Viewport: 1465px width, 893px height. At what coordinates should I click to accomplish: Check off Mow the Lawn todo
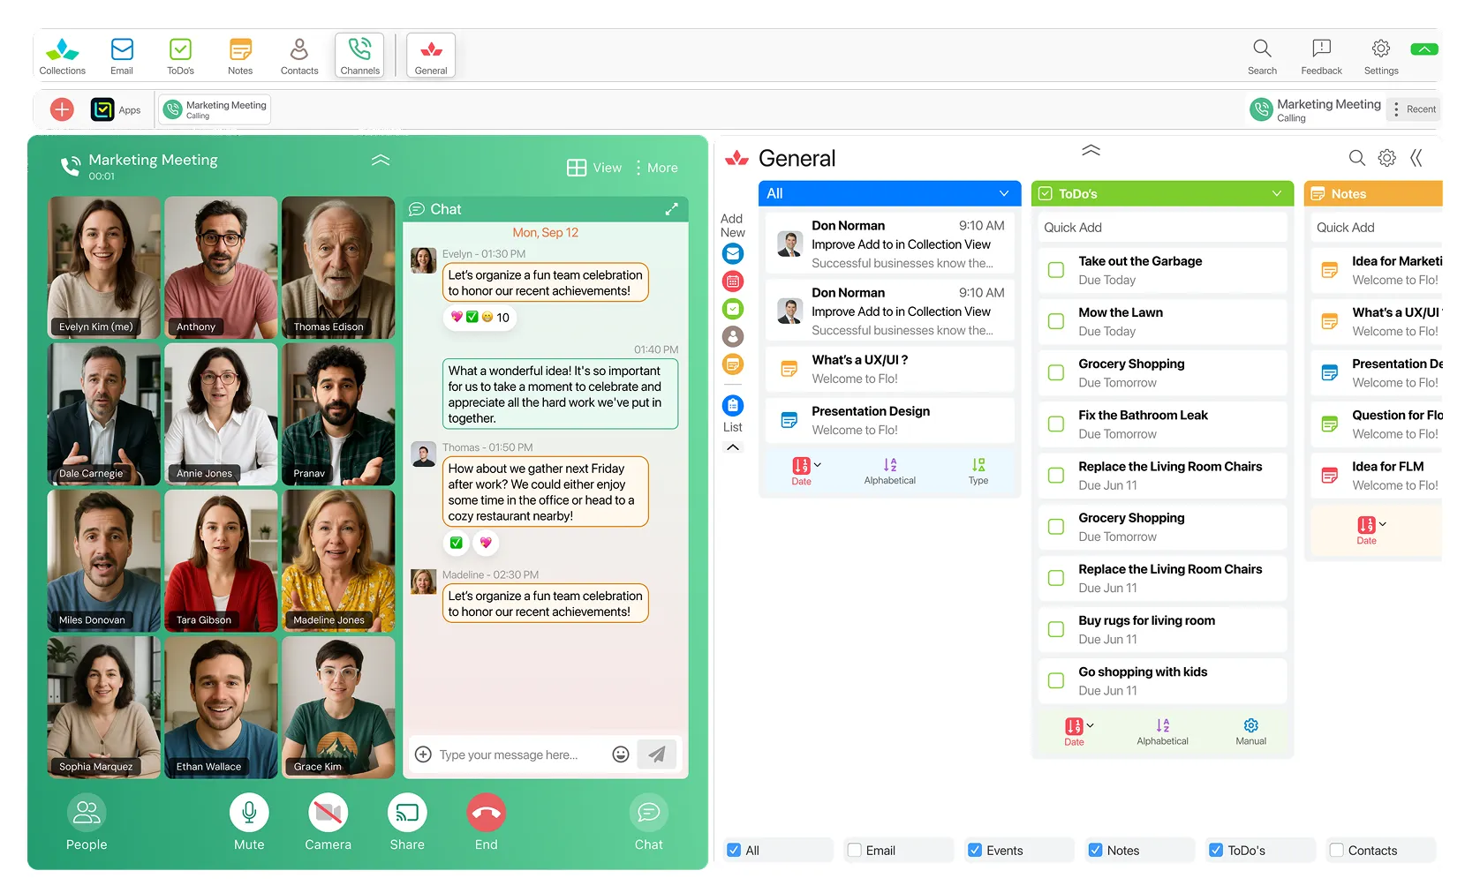click(x=1056, y=321)
